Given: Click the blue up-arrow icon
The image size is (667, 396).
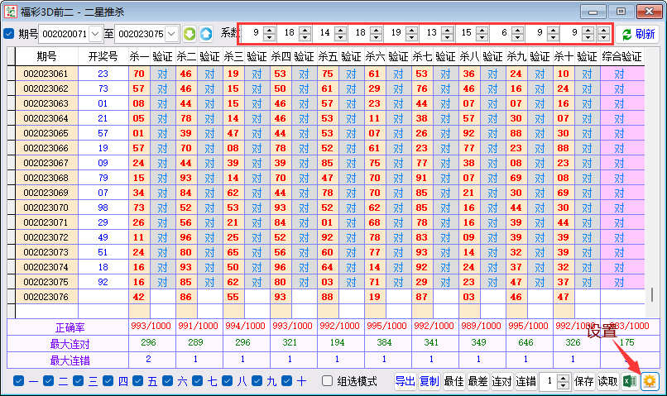Looking at the screenshot, I should (206, 34).
